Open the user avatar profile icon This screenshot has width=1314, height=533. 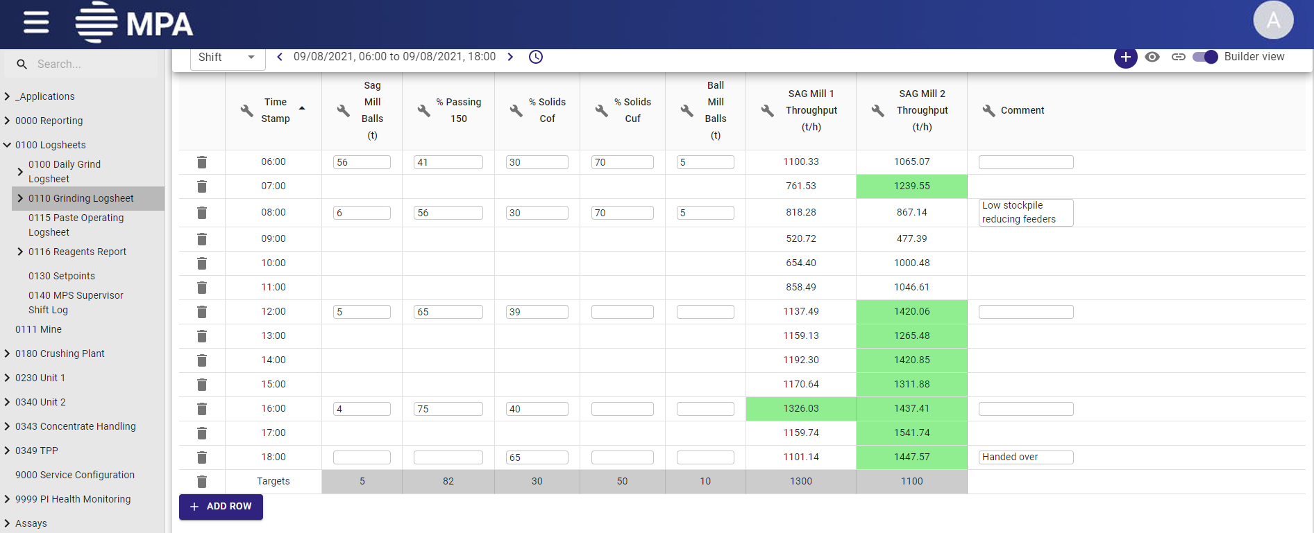[1273, 20]
